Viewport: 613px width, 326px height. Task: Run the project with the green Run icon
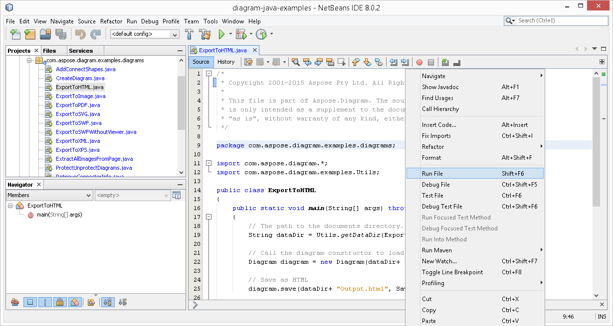click(221, 34)
